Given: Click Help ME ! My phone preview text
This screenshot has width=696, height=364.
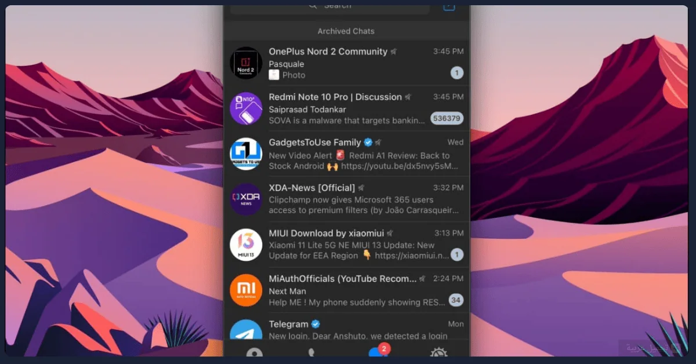Looking at the screenshot, I should pos(356,302).
